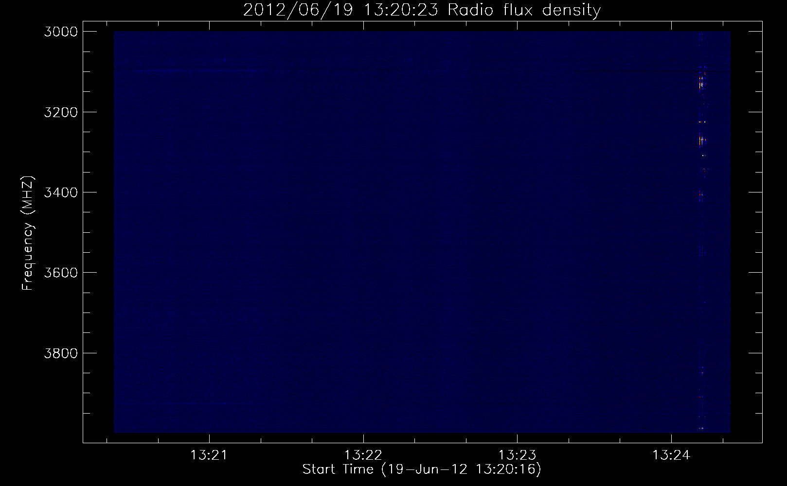Click the 13:21 time tick label
The image size is (787, 486).
[x=209, y=455]
